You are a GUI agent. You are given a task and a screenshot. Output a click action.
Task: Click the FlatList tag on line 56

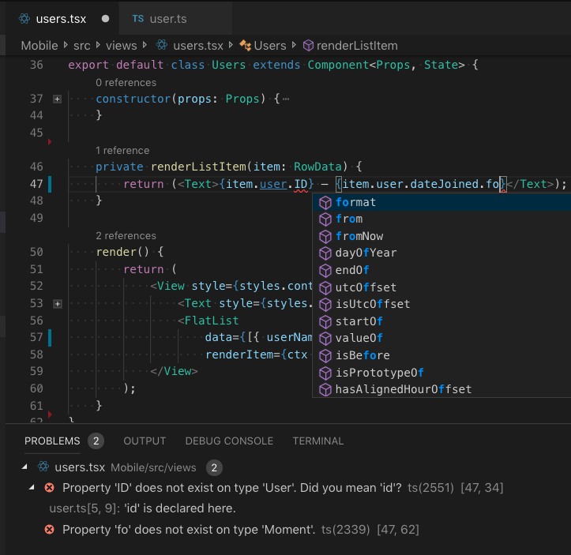click(x=212, y=321)
